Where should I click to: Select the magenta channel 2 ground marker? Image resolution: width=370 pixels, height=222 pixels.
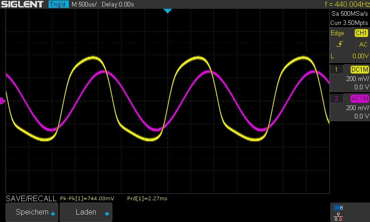click(2, 101)
